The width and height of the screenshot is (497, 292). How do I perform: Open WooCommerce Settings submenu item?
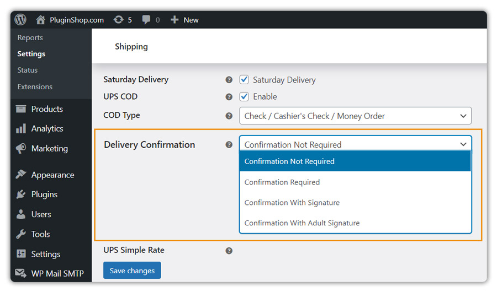coord(31,54)
